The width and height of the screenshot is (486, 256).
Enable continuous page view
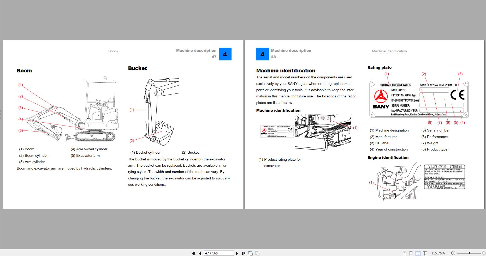411,253
